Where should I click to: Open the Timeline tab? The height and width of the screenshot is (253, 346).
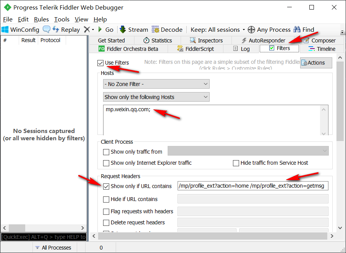pos(322,49)
